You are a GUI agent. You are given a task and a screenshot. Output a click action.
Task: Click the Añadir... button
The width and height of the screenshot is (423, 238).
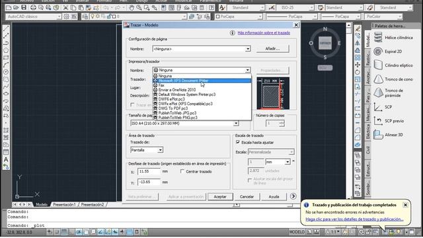272,48
